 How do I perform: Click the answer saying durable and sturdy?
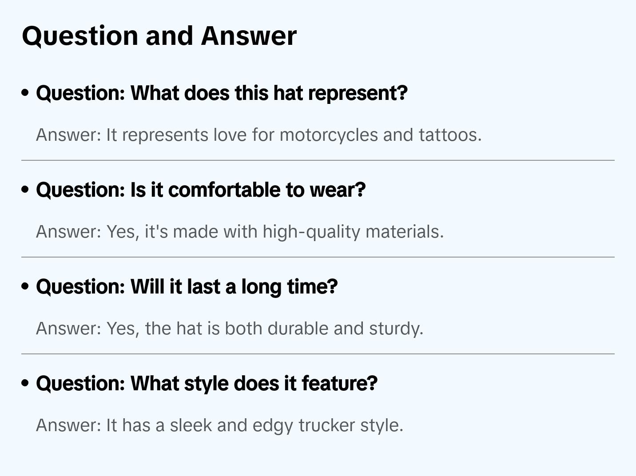(x=230, y=329)
